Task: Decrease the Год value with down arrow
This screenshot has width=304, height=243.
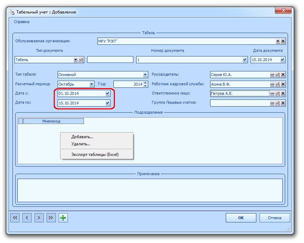Action: point(145,86)
